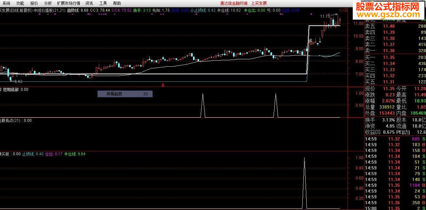The width and height of the screenshot is (426, 210).
Task: Click the 15:00 tick row
Action: [395, 208]
